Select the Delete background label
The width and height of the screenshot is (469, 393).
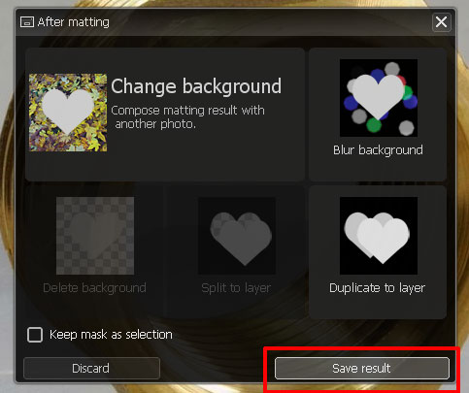click(x=94, y=288)
